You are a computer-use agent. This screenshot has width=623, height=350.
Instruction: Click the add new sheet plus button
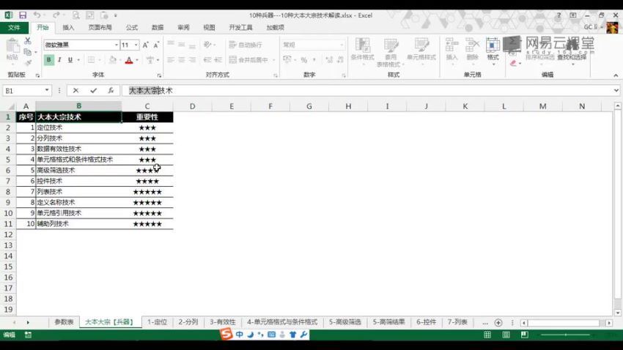pyautogui.click(x=498, y=323)
